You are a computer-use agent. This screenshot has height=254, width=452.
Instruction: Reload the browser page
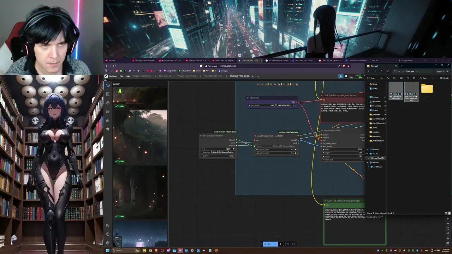pos(114,66)
